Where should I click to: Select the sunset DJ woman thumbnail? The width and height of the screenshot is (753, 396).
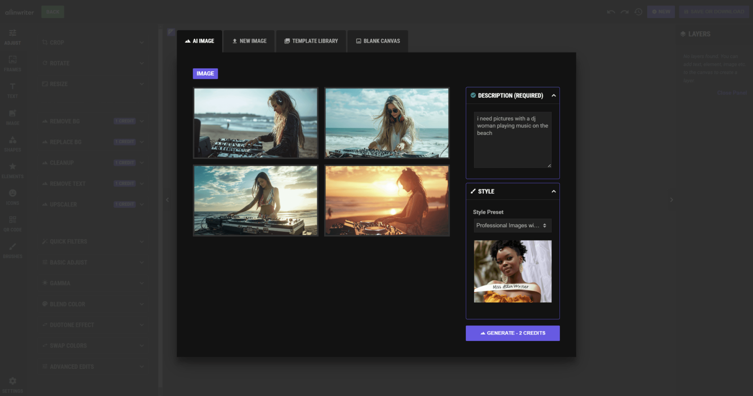pyautogui.click(x=387, y=201)
